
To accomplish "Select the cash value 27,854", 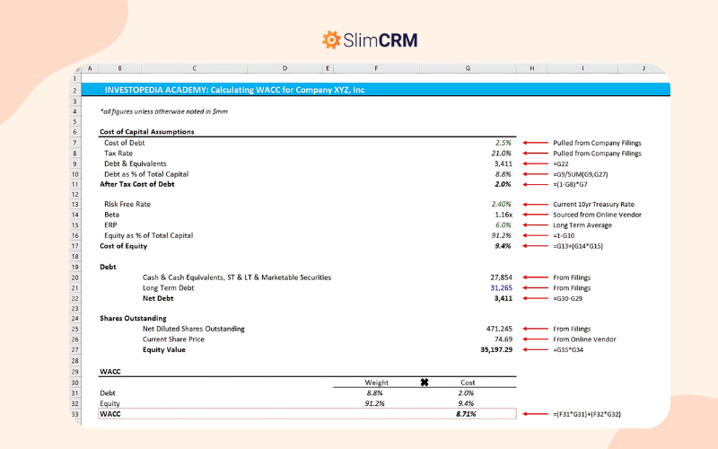I will click(501, 277).
